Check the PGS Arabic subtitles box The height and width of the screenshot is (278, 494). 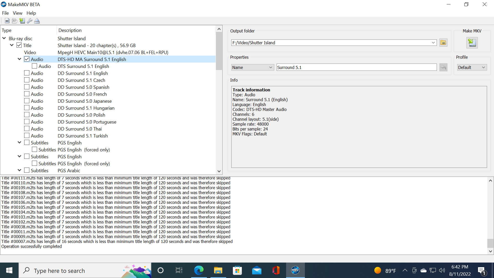27,170
